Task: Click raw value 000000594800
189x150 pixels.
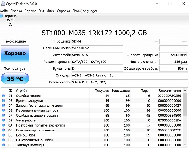Action: coord(170,115)
